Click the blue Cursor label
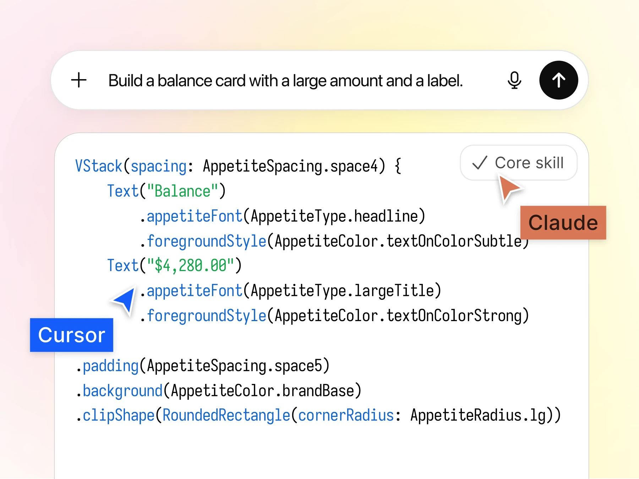This screenshot has height=479, width=639. coord(72,335)
